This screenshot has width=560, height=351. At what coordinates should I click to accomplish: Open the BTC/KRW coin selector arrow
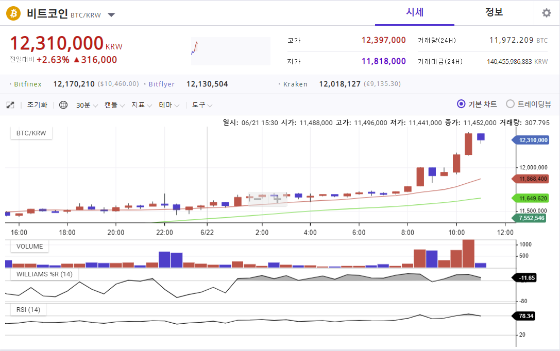[x=111, y=15]
